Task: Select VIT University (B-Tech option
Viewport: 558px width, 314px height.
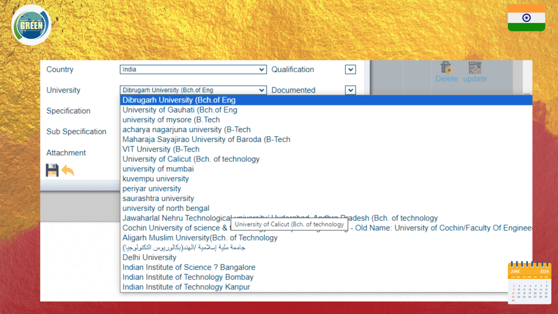Action: [326, 149]
